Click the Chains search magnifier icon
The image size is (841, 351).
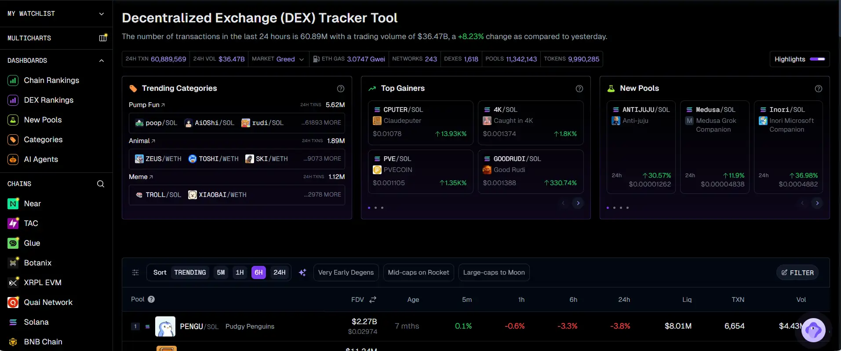(x=101, y=184)
